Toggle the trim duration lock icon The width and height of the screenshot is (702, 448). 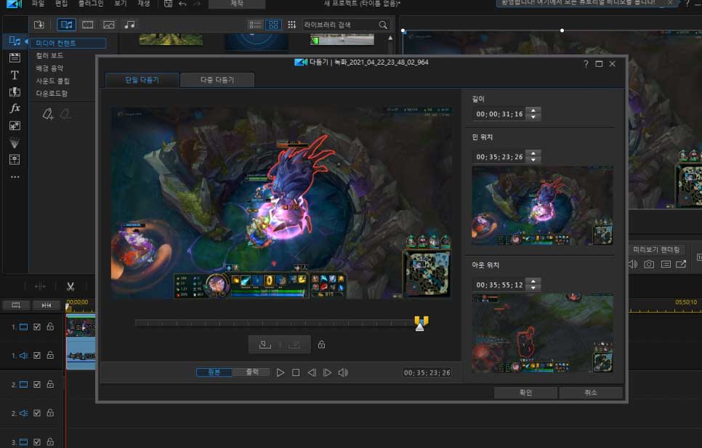point(321,344)
